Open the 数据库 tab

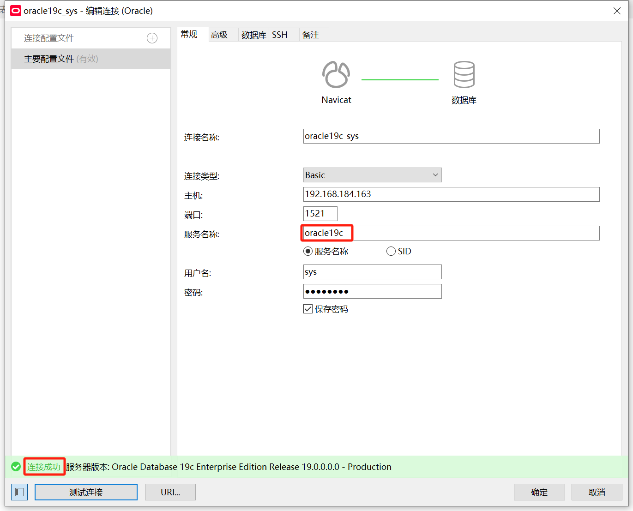(x=254, y=35)
